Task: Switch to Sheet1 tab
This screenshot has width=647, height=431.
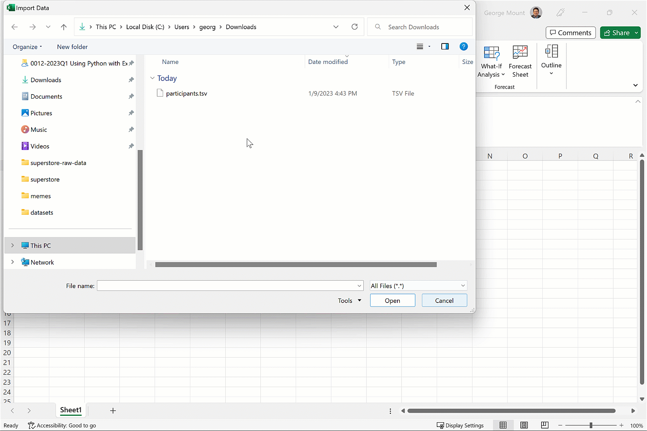Action: [x=71, y=410]
